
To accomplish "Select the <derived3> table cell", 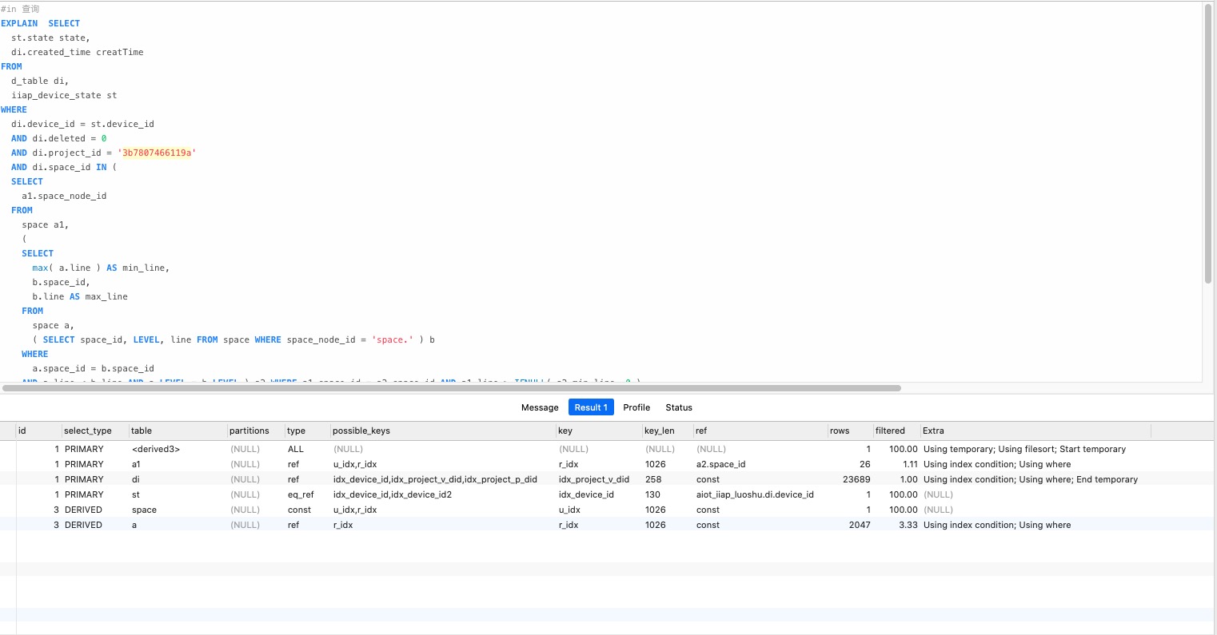I will click(x=156, y=449).
